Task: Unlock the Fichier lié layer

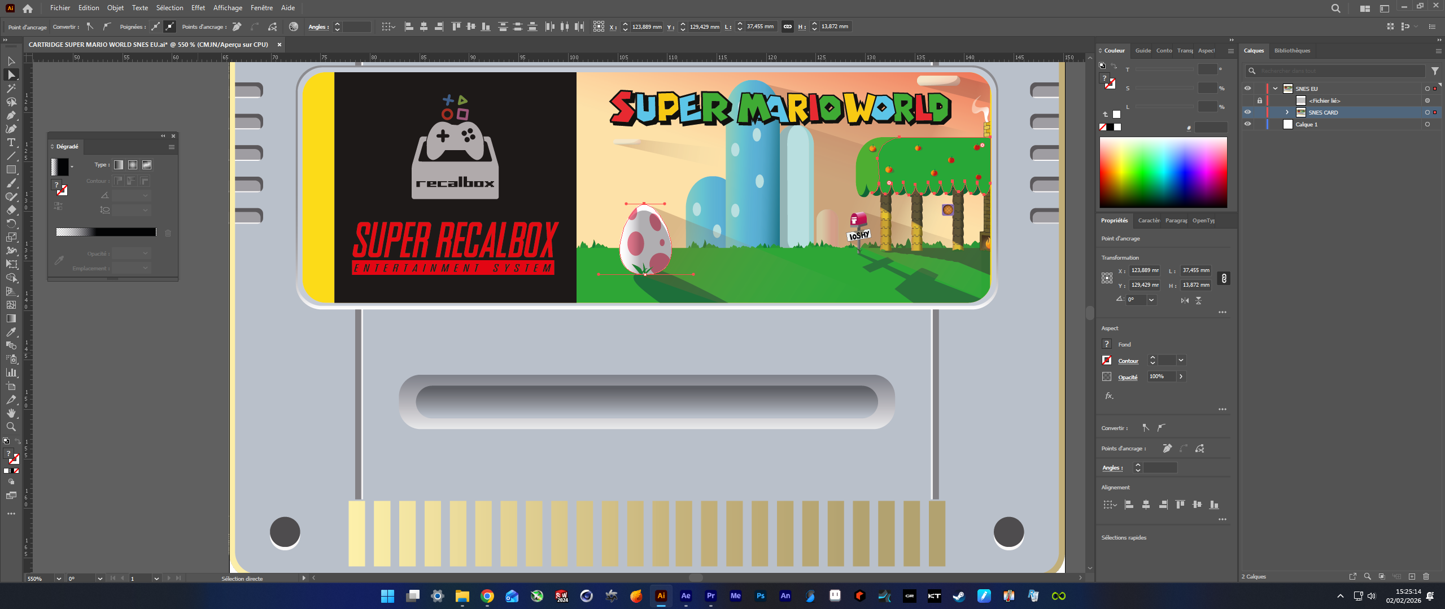Action: click(x=1259, y=100)
